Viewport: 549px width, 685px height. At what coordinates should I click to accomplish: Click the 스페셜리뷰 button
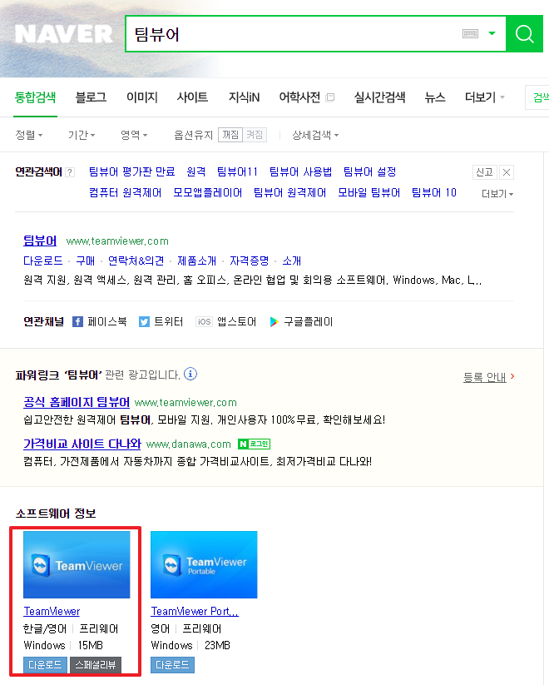[95, 664]
